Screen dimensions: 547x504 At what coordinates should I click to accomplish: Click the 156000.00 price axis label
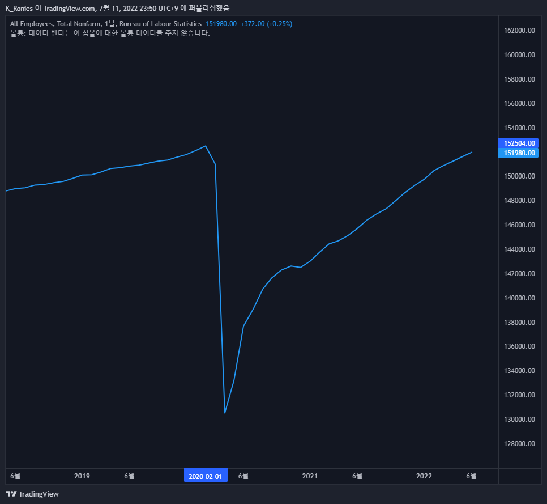point(519,103)
